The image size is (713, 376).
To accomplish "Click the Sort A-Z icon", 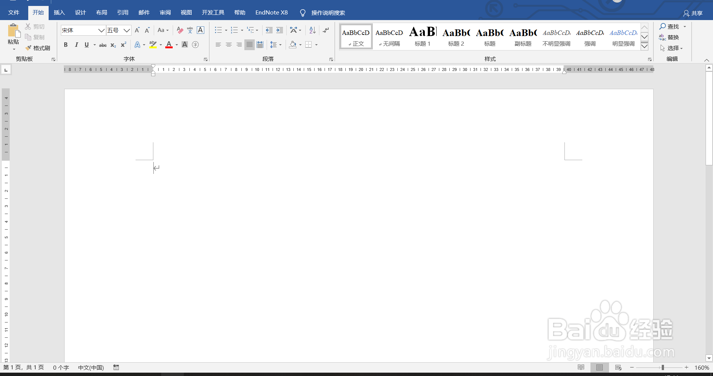I will click(x=313, y=30).
